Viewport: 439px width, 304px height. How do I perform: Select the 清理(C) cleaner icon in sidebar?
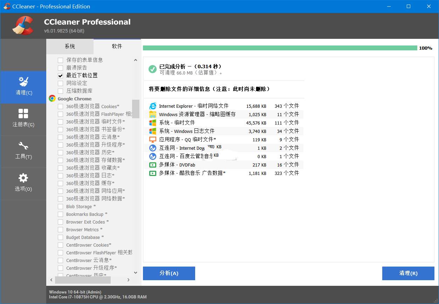[23, 87]
